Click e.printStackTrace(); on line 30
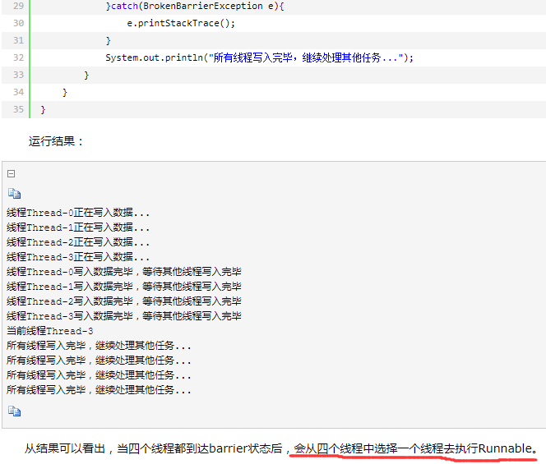Viewport: 546px width, 464px height. [x=181, y=23]
